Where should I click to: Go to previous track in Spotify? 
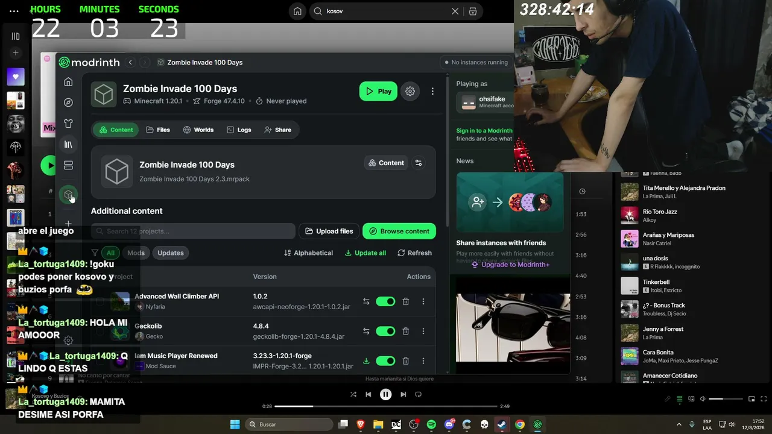[369, 394]
